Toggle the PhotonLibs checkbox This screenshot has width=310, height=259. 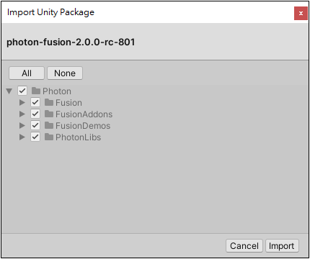pos(35,137)
